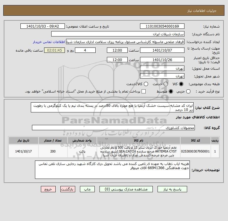Click the خروج exit button

point(48,189)
